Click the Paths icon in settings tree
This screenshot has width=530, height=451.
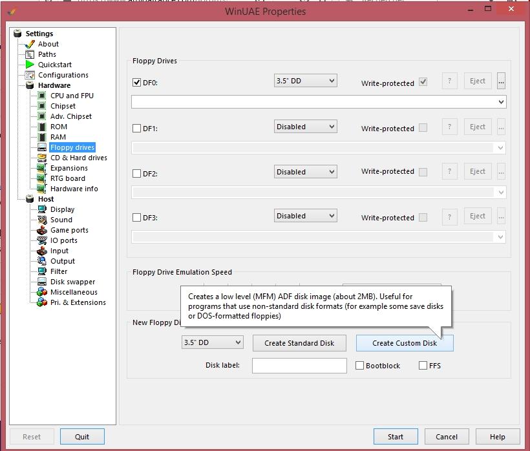click(30, 54)
